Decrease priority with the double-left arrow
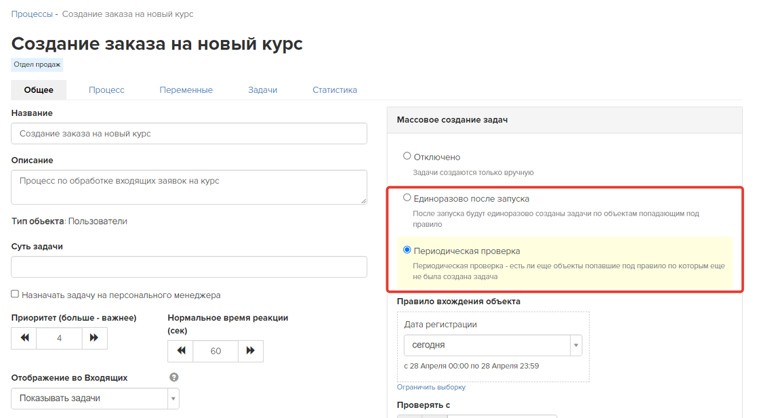Screen dimensions: 757x418 [24, 338]
